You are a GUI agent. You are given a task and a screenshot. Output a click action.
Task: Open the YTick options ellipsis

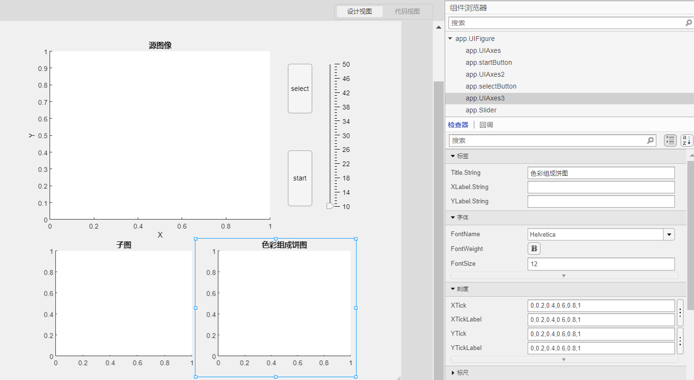coord(680,340)
